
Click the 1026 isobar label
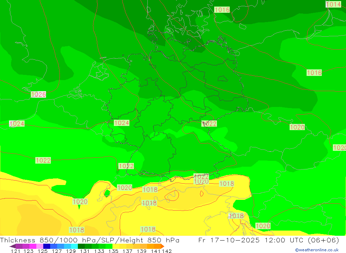point(38,95)
